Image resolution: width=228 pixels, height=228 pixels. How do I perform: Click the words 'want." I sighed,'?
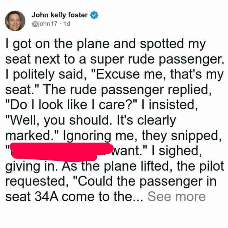[x=156, y=151]
